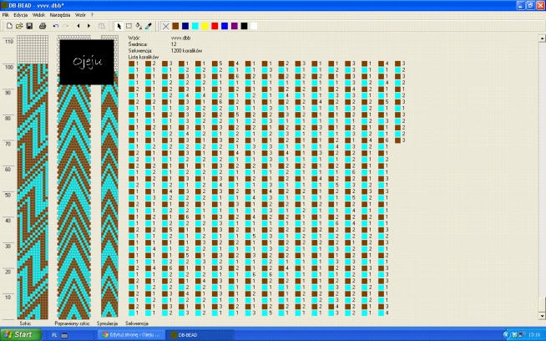Click the 'Szkic' label below the draft
Screen dimensions: 546x341
coord(25,323)
